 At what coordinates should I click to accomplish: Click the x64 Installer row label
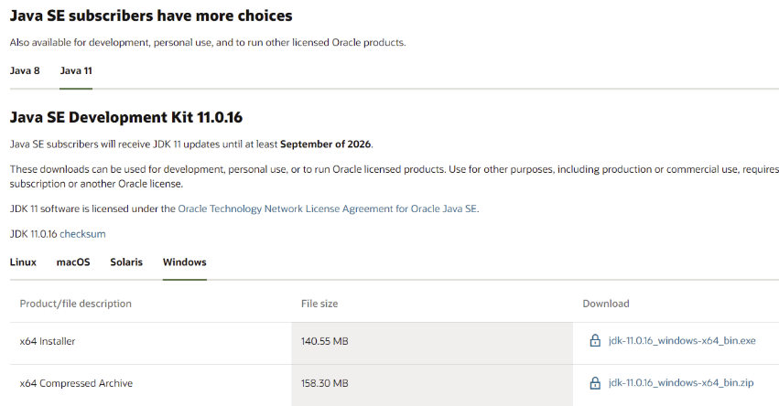coord(48,341)
